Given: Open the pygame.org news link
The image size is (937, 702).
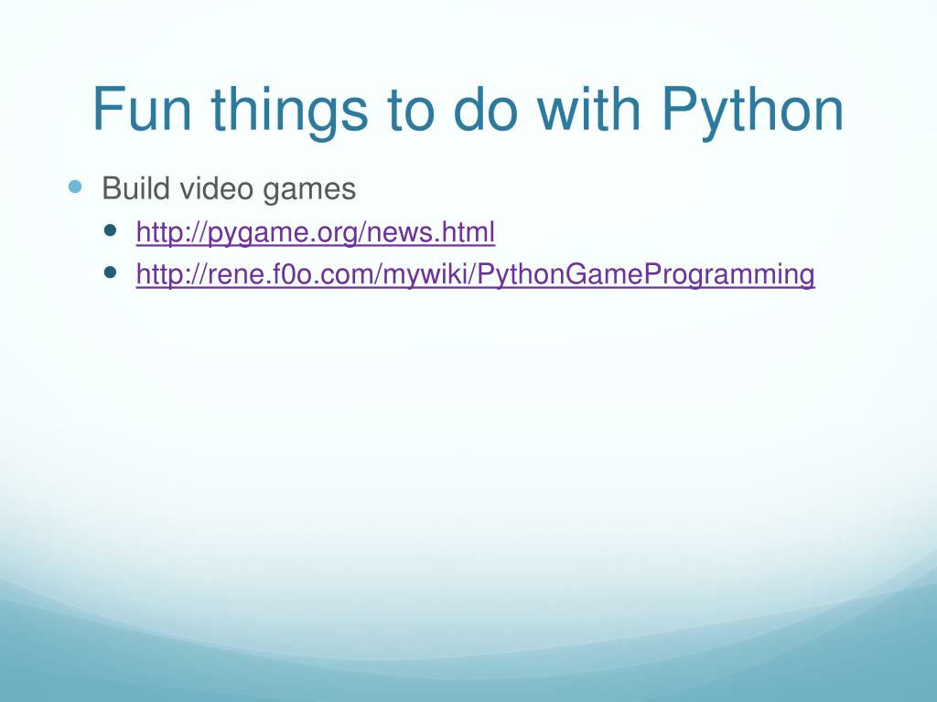Looking at the screenshot, I should pos(315,232).
